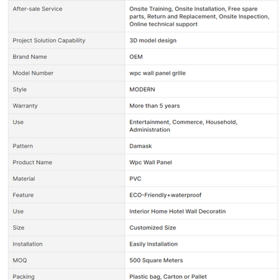Select the Damask pattern value

point(141,146)
